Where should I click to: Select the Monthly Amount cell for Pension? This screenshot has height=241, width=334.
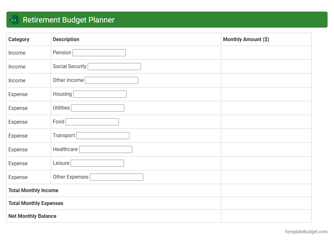tap(266, 53)
